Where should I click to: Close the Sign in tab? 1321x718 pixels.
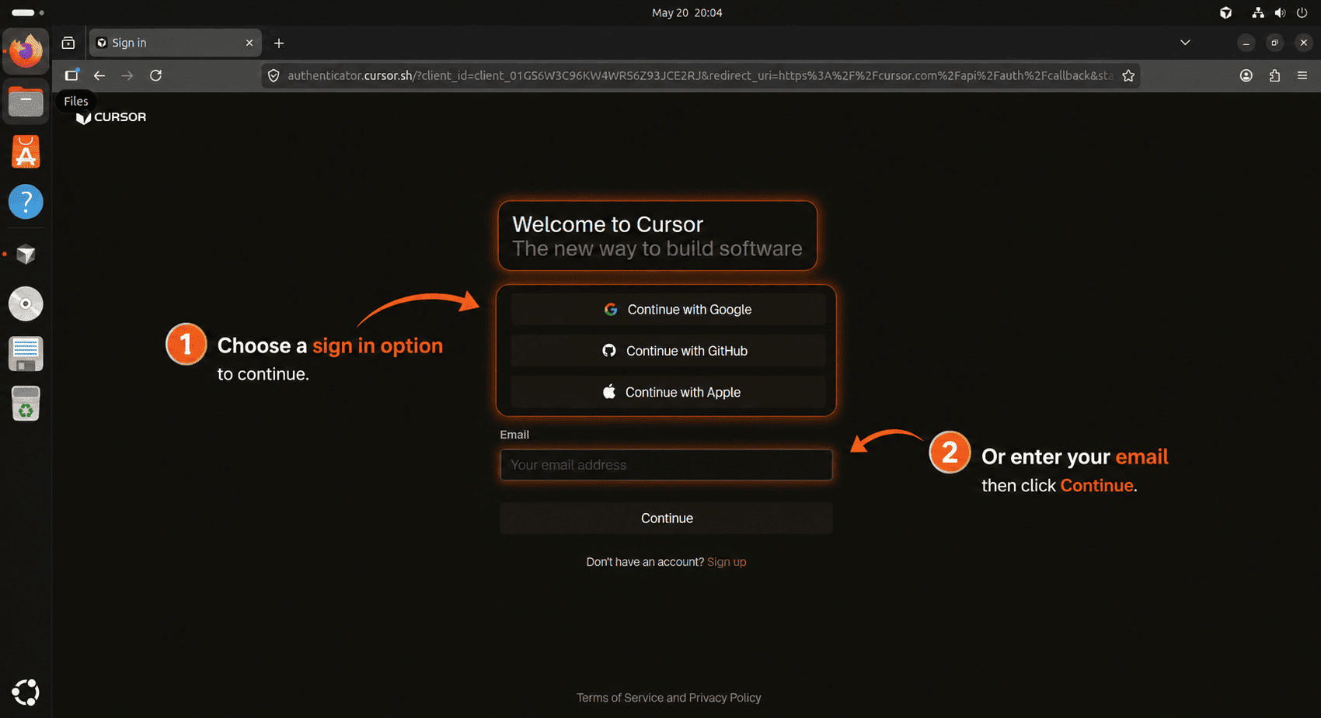coord(249,43)
